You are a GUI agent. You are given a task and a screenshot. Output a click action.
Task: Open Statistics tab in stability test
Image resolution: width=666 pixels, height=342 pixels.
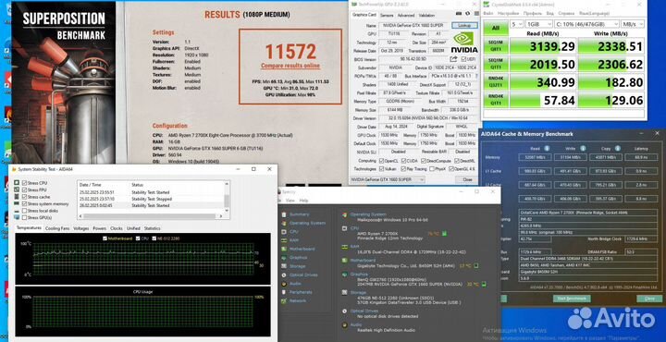click(x=152, y=228)
